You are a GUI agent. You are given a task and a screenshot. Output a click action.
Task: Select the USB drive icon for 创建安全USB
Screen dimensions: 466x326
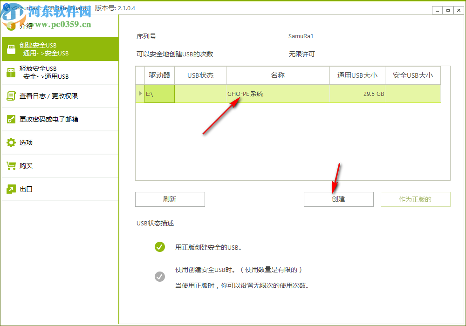click(10, 49)
